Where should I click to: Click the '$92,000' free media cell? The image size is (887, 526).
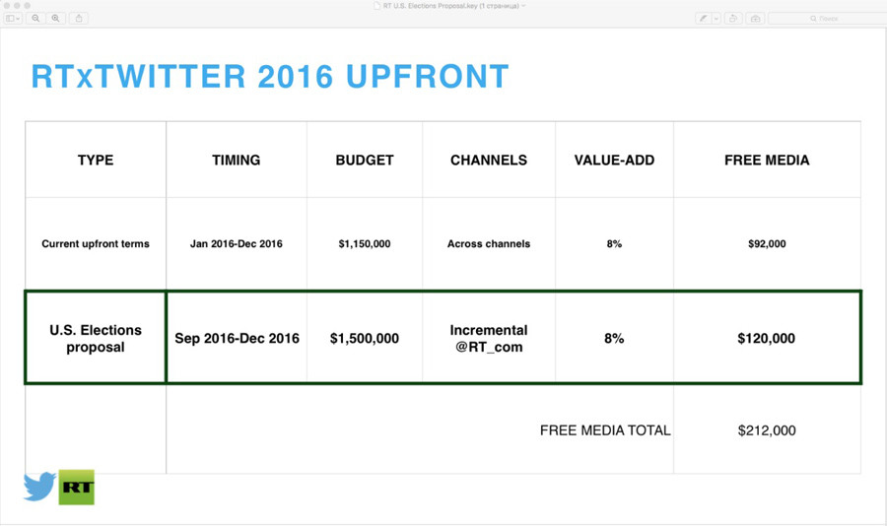[x=767, y=243]
